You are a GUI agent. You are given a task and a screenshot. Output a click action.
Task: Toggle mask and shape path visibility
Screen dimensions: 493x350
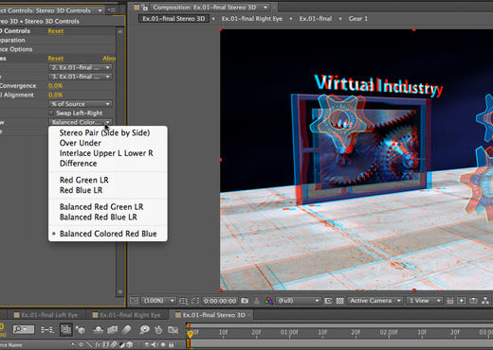[x=195, y=301]
